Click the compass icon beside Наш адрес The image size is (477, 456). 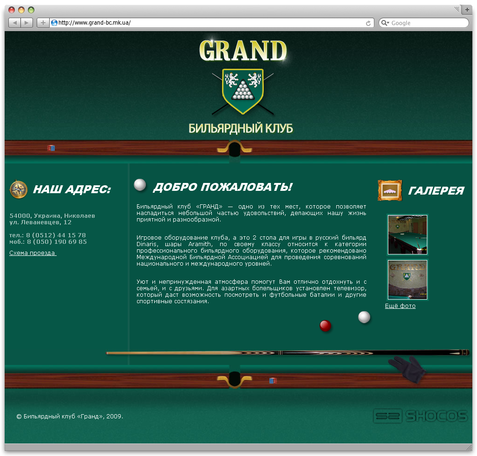click(19, 189)
